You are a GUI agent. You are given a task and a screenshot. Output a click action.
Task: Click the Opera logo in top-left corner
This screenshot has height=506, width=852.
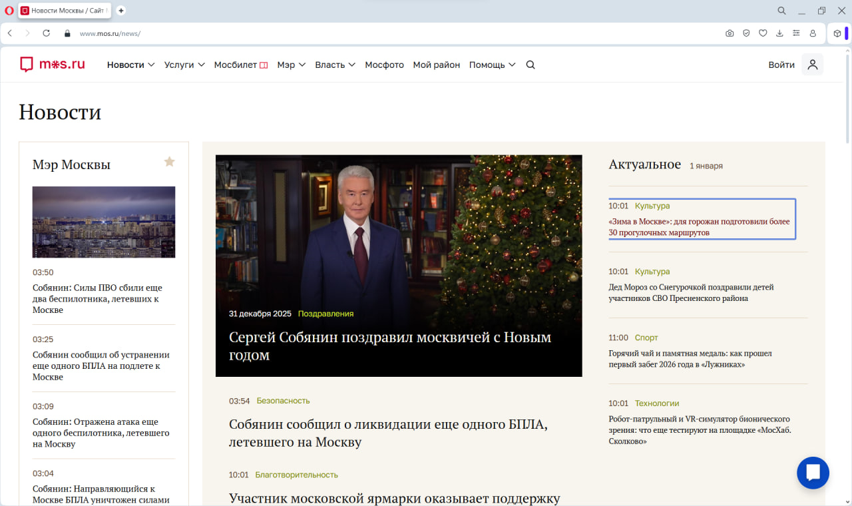pos(8,11)
